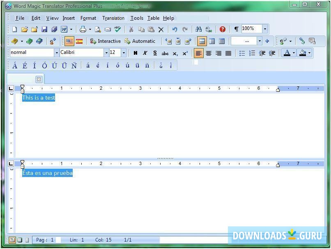Viewport: 331px width, 249px height.
Task: Click the Print Preview icon
Action: click(98, 29)
